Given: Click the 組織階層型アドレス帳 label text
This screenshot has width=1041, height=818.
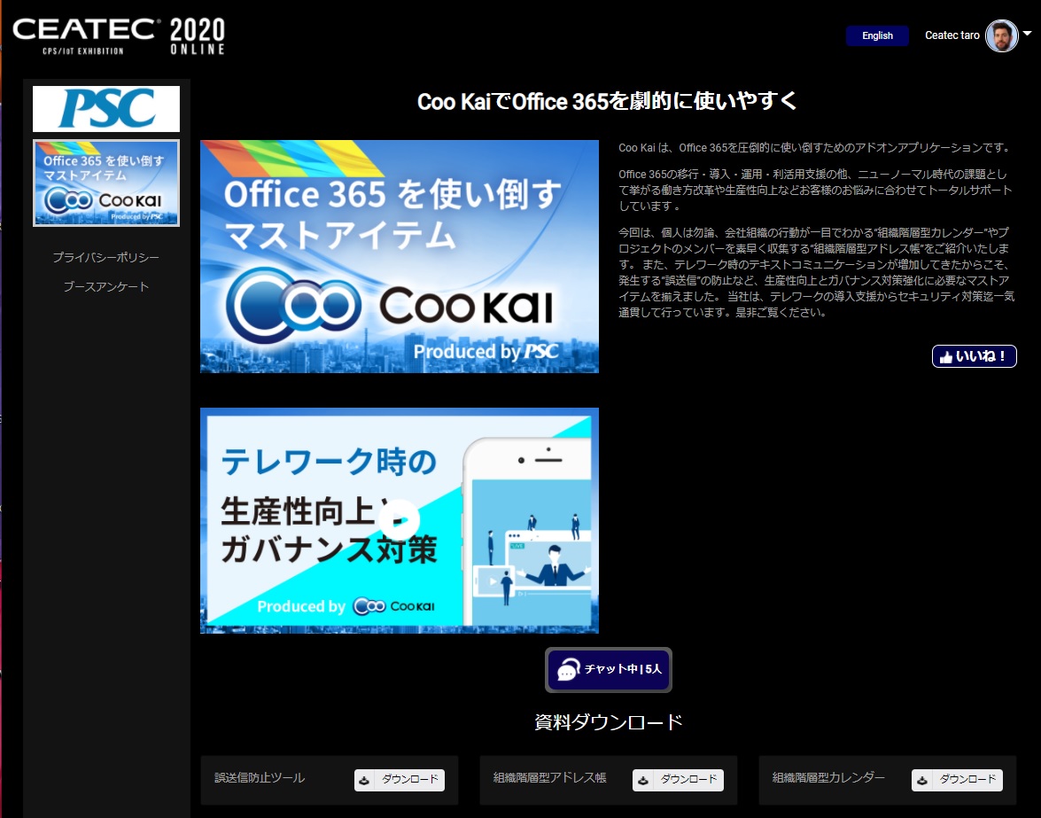Looking at the screenshot, I should [x=549, y=777].
